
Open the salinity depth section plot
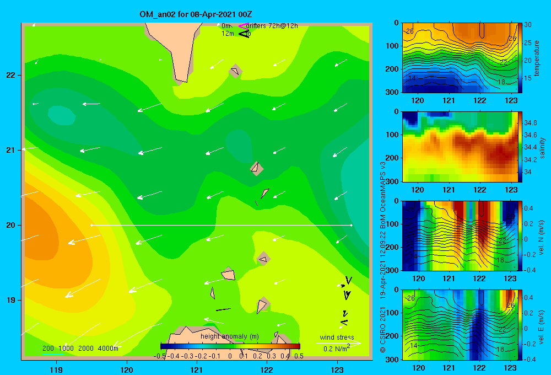460,147
